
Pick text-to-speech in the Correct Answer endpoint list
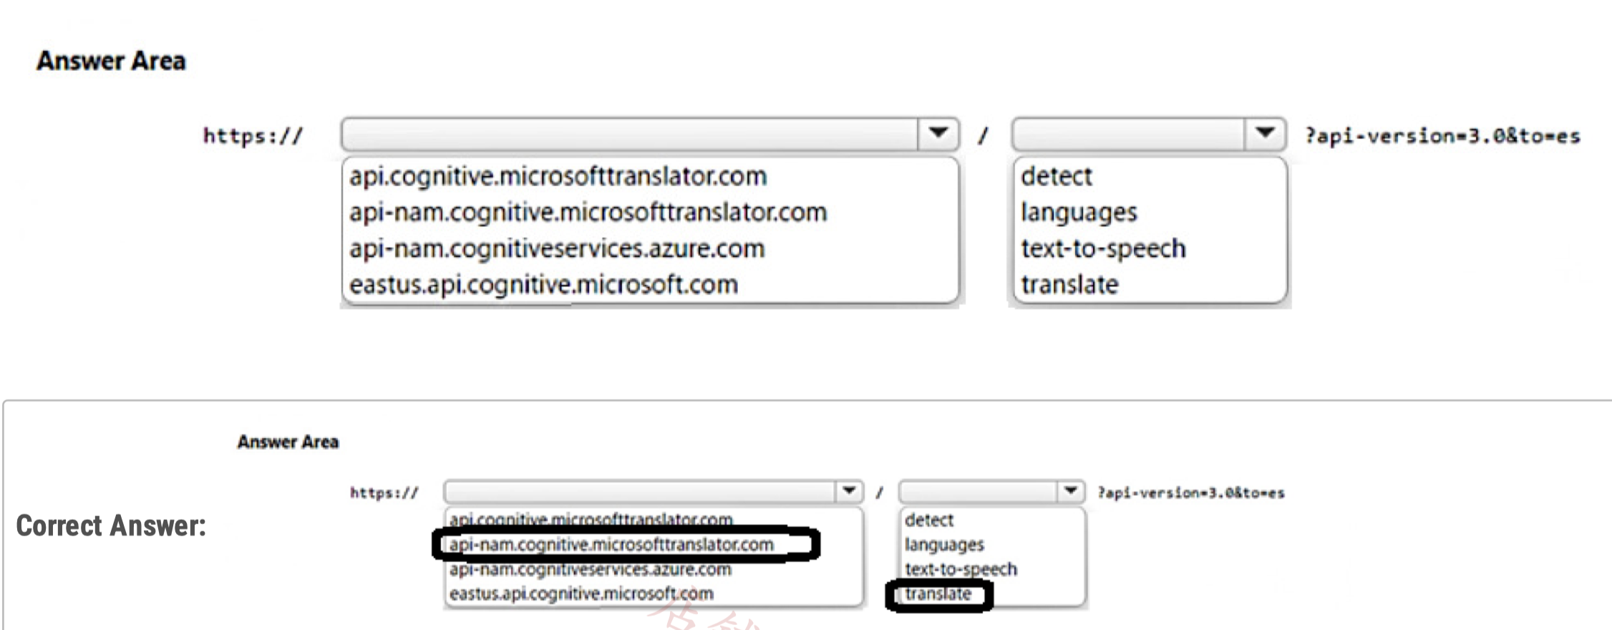pos(961,569)
